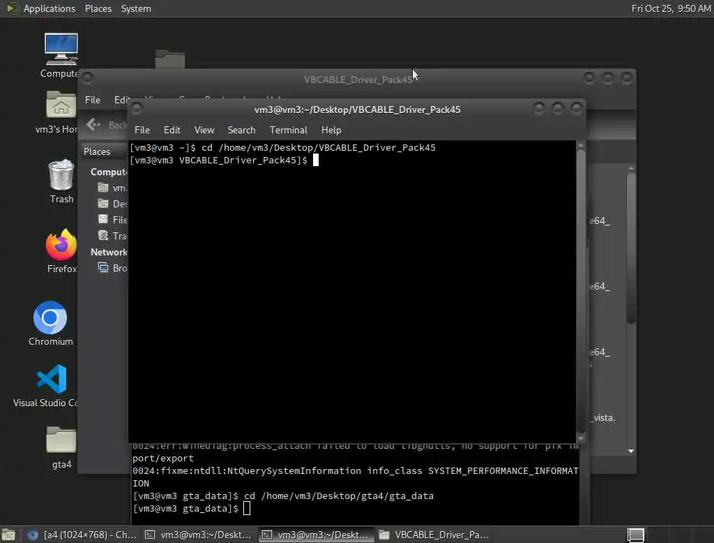Click terminal window menu button at top-left
Image resolution: width=714 pixels, height=543 pixels.
point(136,108)
